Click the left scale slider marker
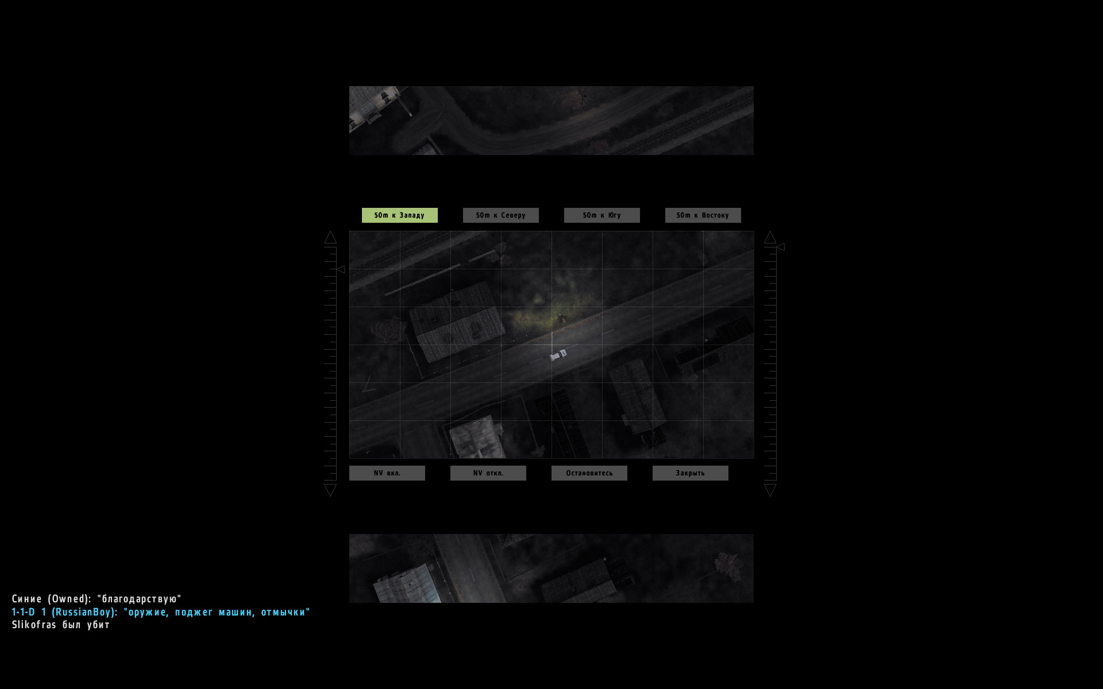 point(341,269)
